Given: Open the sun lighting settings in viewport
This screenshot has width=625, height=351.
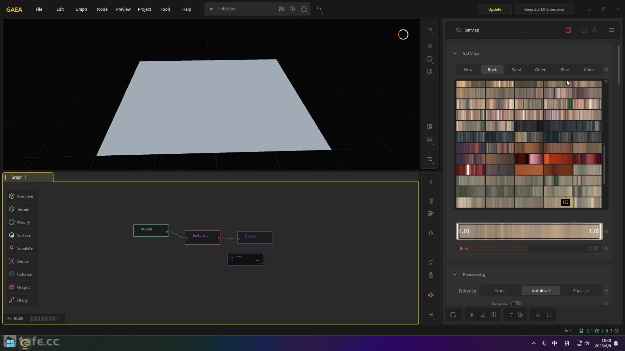Looking at the screenshot, I should point(430,46).
